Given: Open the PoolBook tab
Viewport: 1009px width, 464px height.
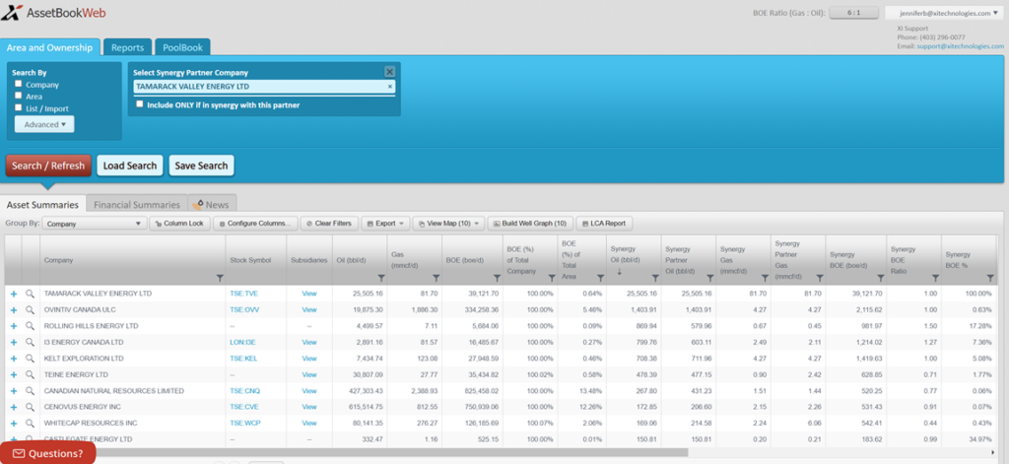Looking at the screenshot, I should [x=182, y=47].
